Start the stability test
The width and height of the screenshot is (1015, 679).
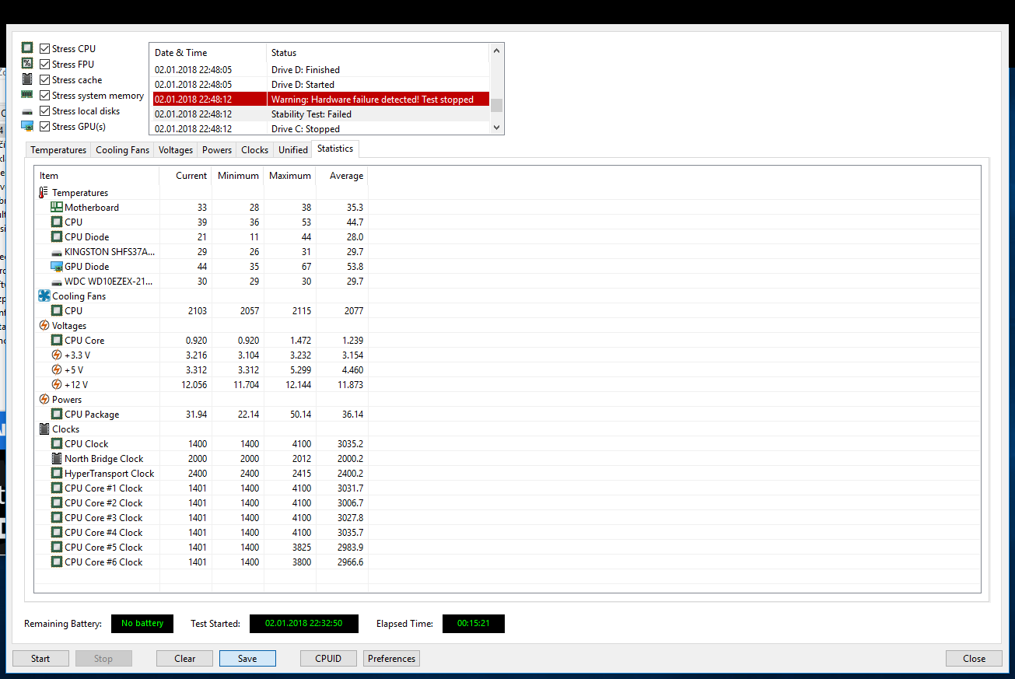pos(40,659)
